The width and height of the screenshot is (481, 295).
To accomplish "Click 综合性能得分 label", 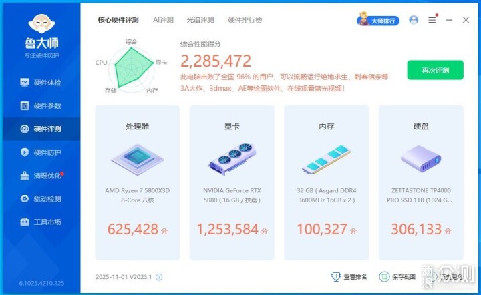I will (x=200, y=44).
